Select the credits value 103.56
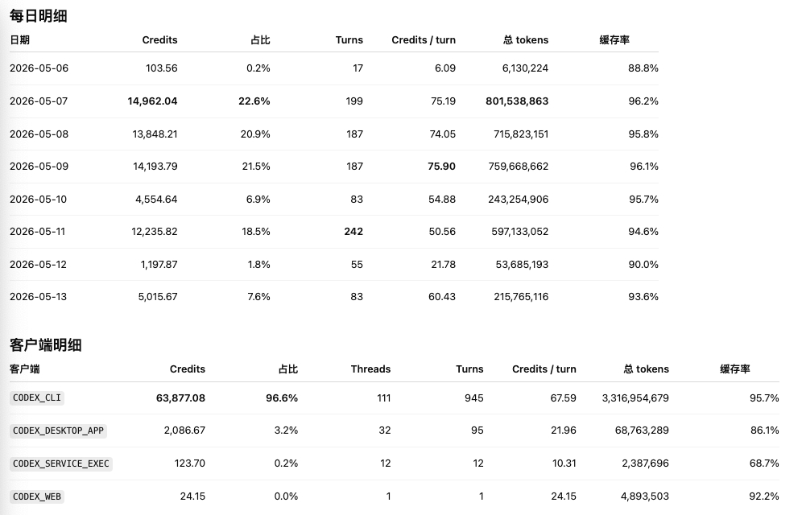Image resolution: width=802 pixels, height=515 pixels. (162, 68)
